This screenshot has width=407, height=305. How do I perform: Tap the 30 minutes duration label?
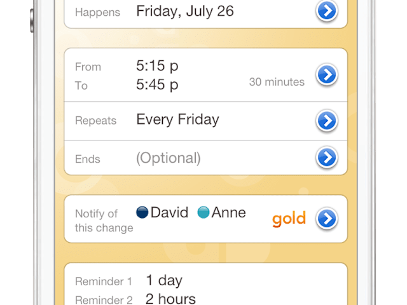point(277,82)
